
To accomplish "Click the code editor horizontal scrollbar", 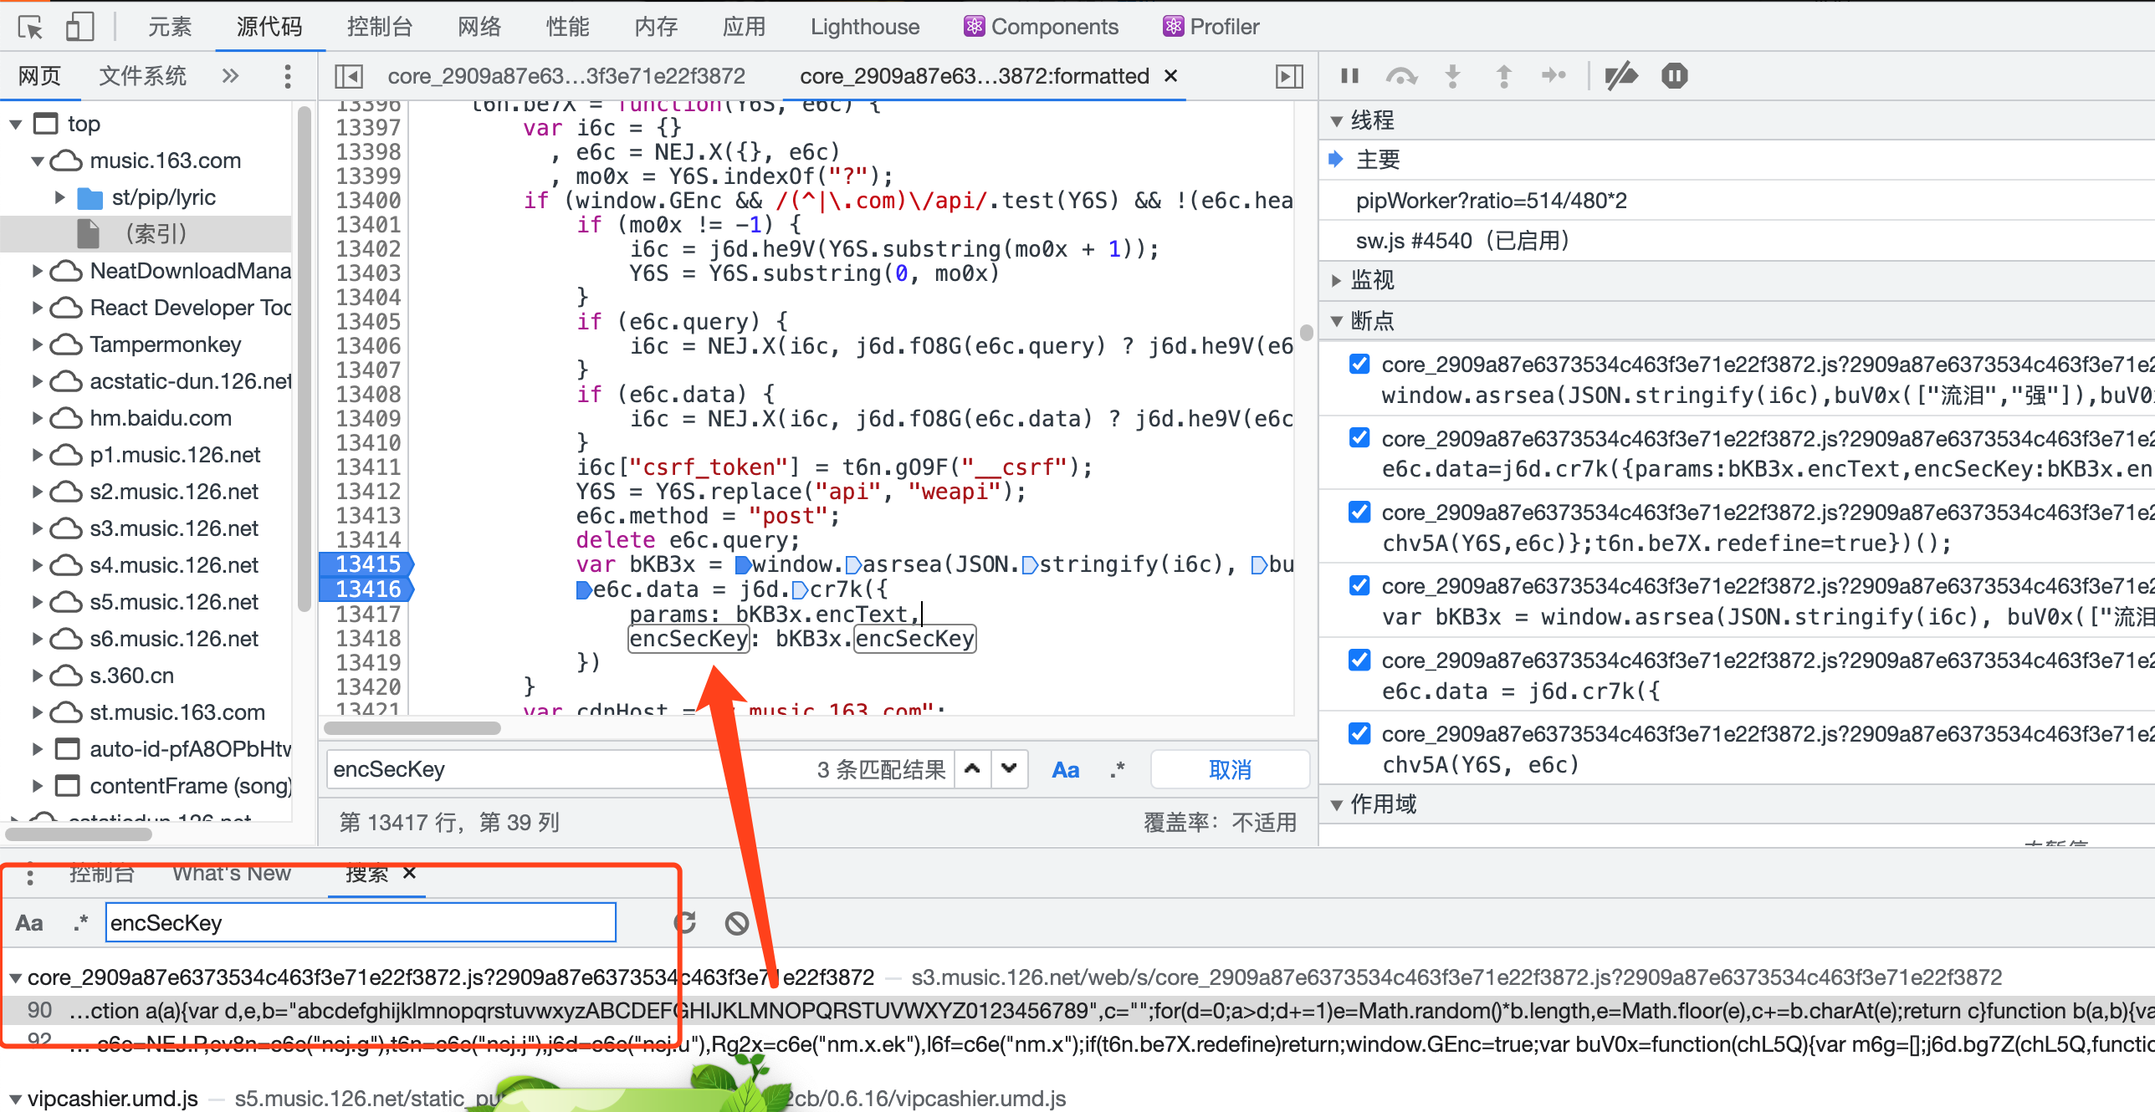I will point(412,727).
